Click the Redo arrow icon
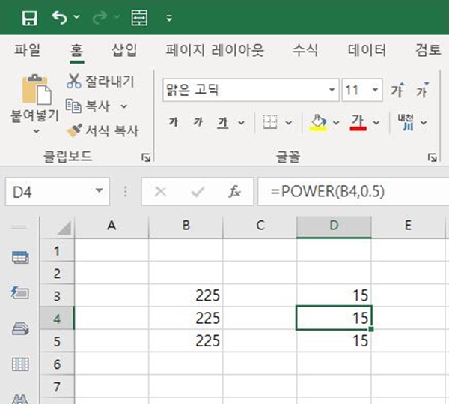 coord(100,18)
